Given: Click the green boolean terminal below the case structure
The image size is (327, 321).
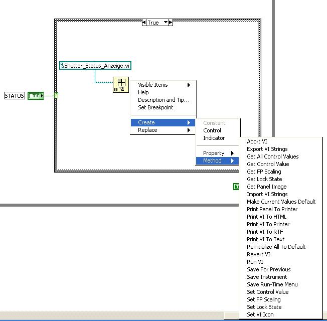Looking at the screenshot, I should 236,187.
